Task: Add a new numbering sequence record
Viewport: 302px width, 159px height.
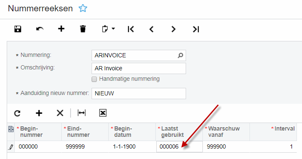Action: pos(61,29)
